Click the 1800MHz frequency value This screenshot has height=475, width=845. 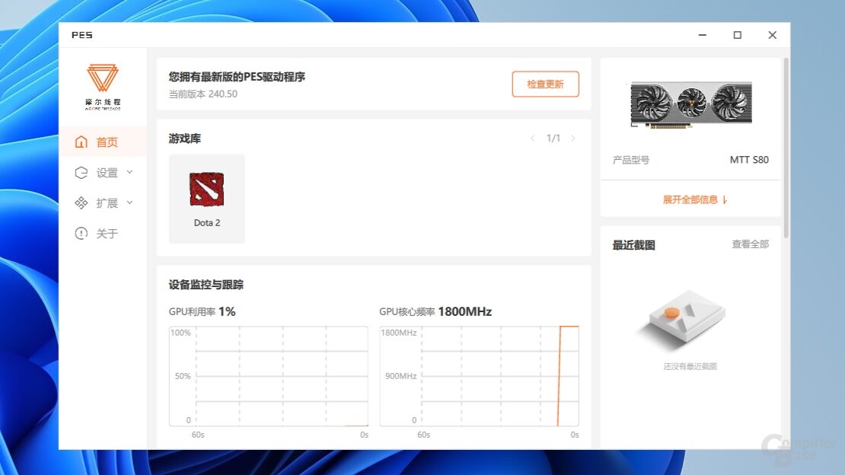(x=464, y=311)
